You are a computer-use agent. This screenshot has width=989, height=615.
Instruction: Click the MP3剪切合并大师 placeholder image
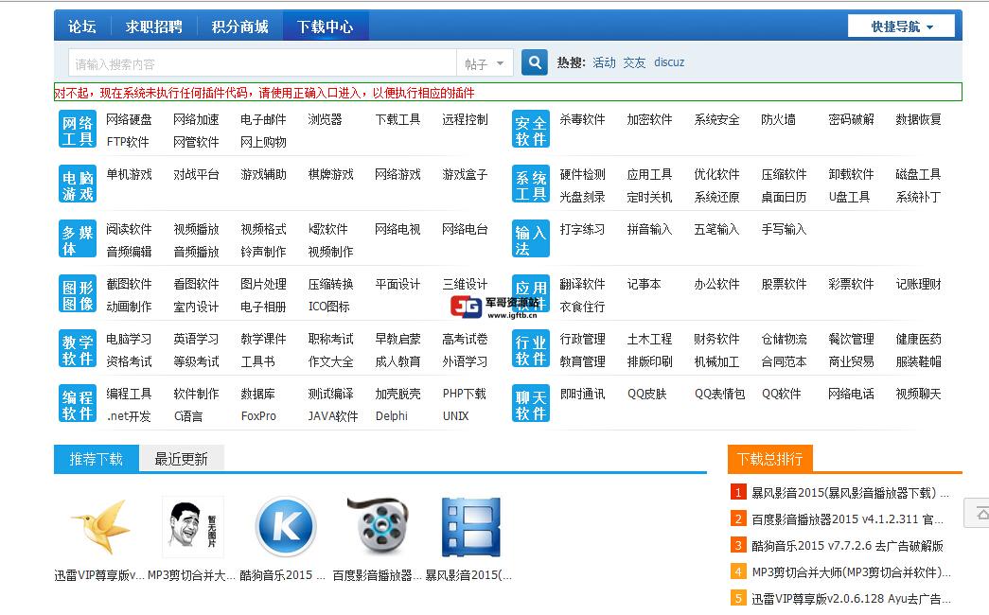pyautogui.click(x=193, y=527)
